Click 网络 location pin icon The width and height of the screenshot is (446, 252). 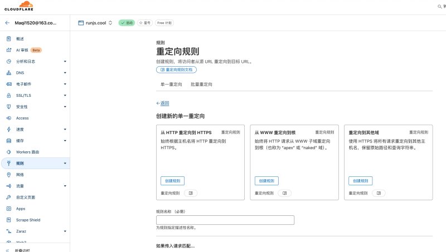[x=9, y=175]
